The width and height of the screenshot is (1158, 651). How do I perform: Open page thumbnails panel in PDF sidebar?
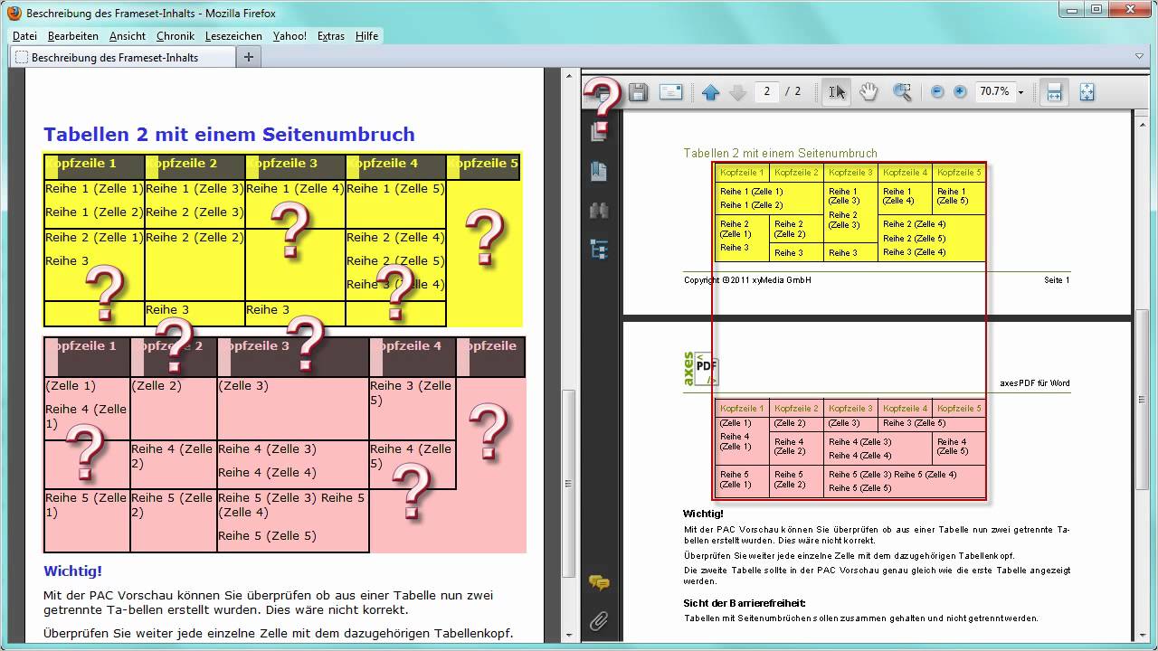599,131
